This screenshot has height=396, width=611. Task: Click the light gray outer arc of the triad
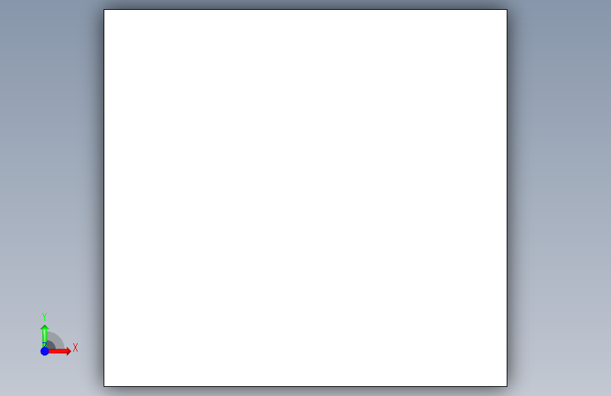coord(58,339)
